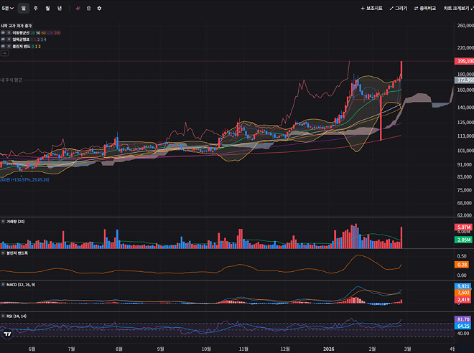
Task: Collapse the indicator legend list
Action: click(x=4, y=53)
